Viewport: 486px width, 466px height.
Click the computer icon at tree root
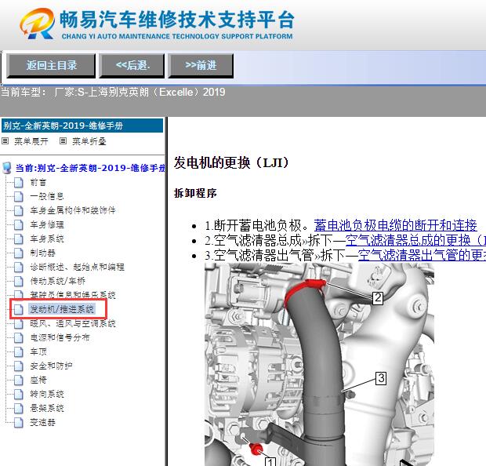7,168
